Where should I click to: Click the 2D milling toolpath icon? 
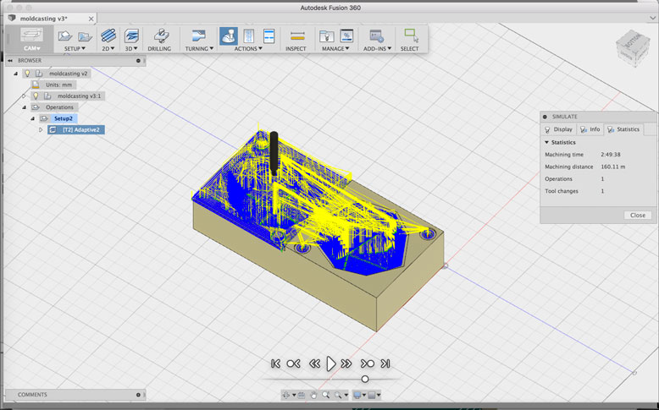[108, 36]
